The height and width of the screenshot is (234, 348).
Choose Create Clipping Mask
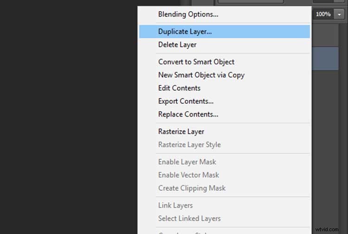192,188
